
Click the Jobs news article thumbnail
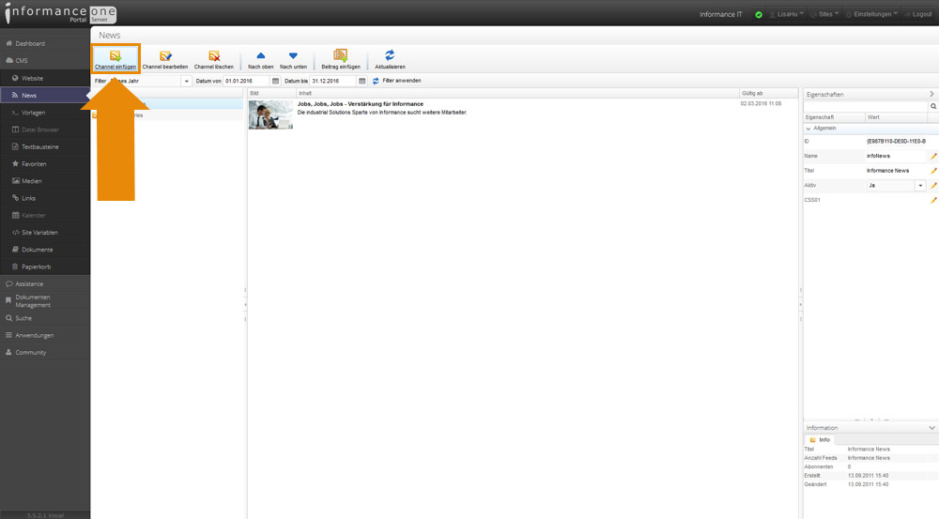click(x=270, y=114)
